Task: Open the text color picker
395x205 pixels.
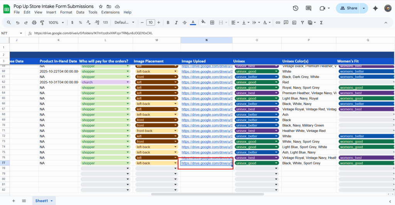Action: pos(193,23)
